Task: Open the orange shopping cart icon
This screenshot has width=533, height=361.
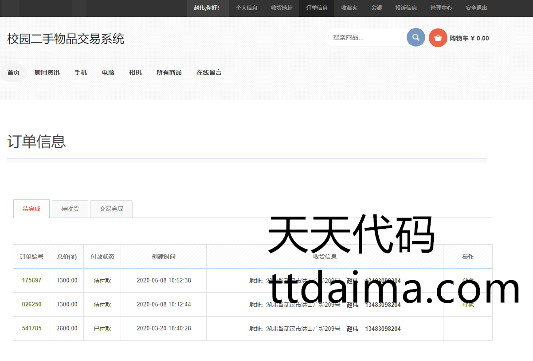Action: coord(438,38)
